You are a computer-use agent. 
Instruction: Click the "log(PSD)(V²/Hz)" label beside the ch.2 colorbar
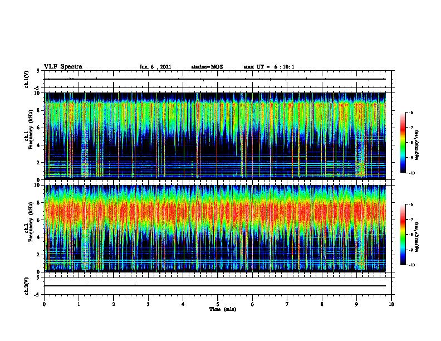(x=417, y=237)
